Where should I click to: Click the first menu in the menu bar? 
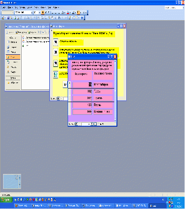tap(4, 7)
